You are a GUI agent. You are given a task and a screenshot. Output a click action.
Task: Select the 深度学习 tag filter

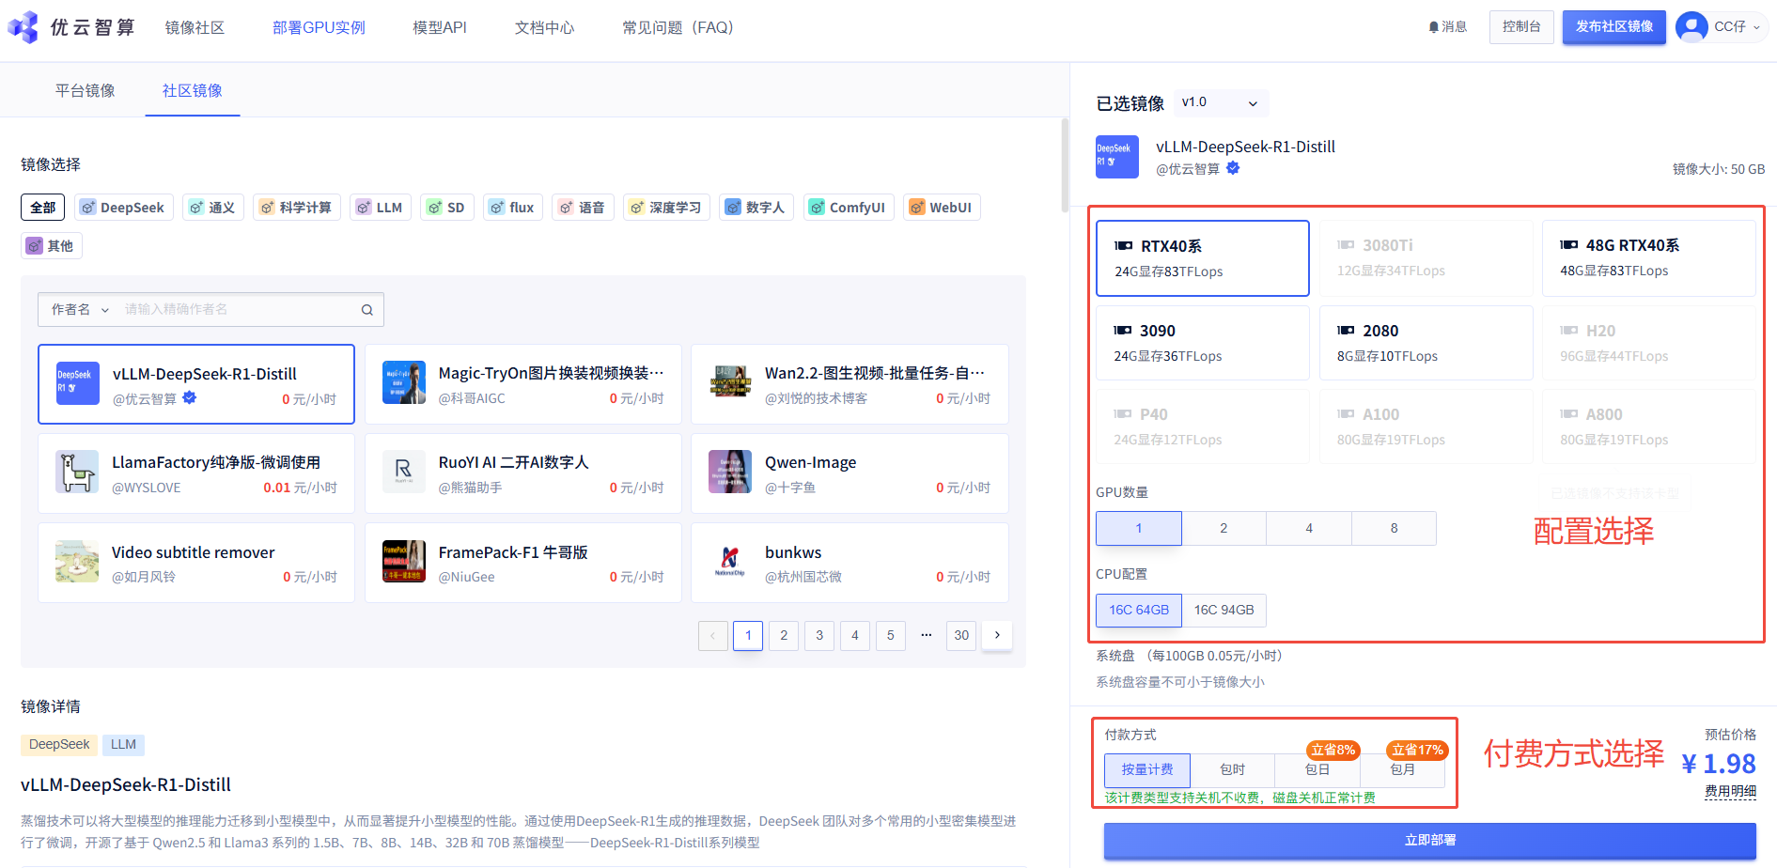666,208
